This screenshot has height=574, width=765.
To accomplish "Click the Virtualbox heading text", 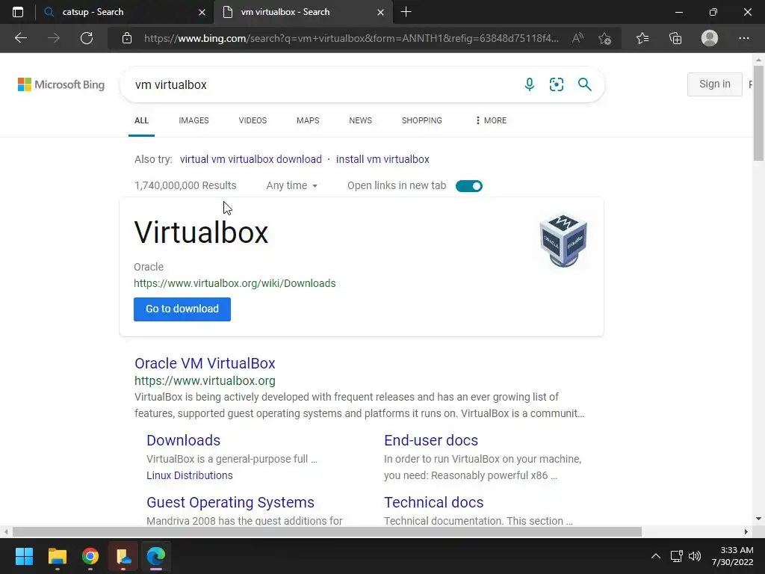I will [x=201, y=232].
